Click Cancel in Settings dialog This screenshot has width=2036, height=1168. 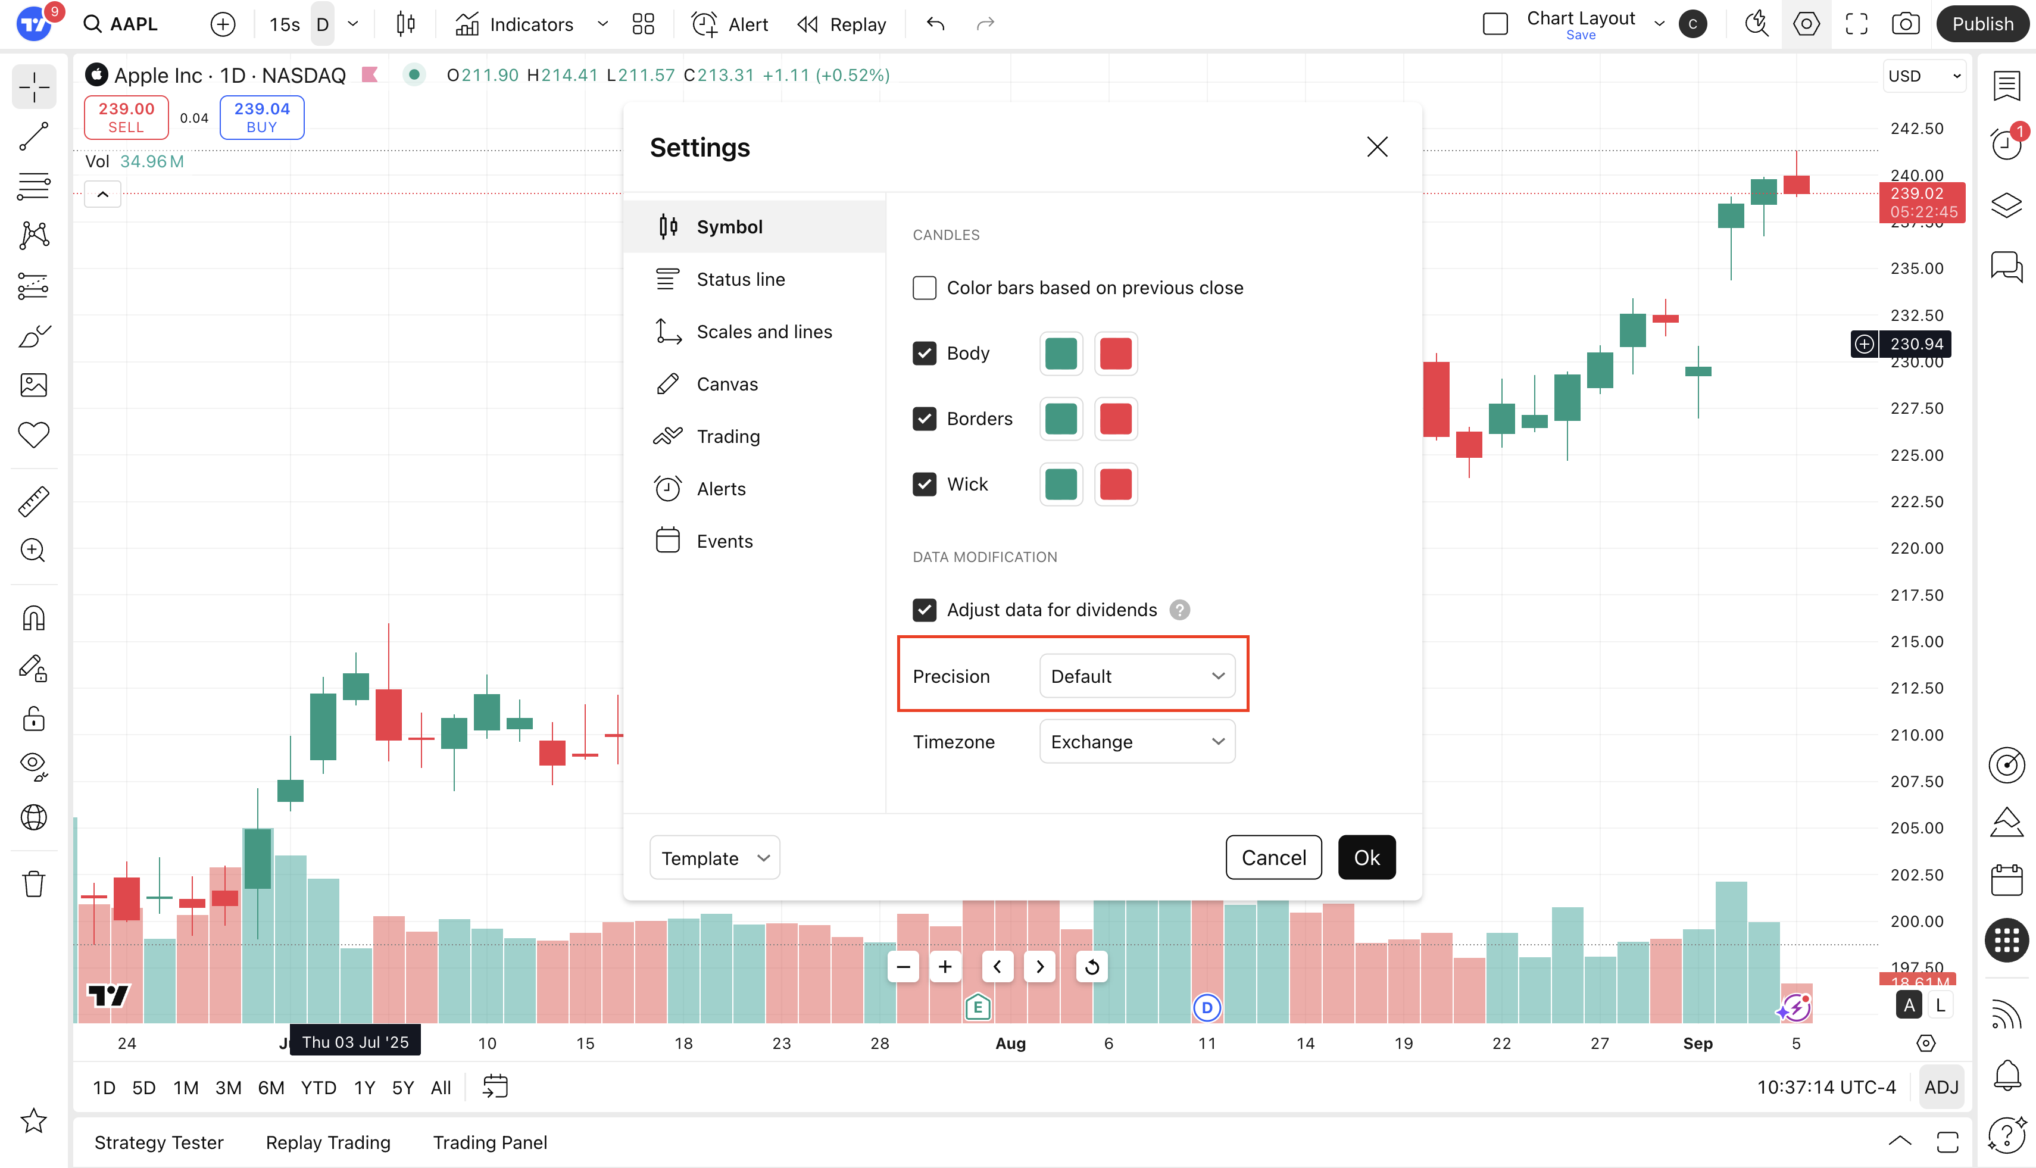coord(1273,858)
